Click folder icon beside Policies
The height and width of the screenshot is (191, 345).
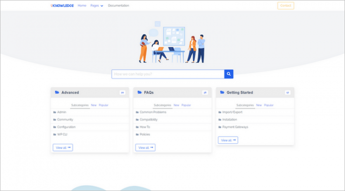137,134
